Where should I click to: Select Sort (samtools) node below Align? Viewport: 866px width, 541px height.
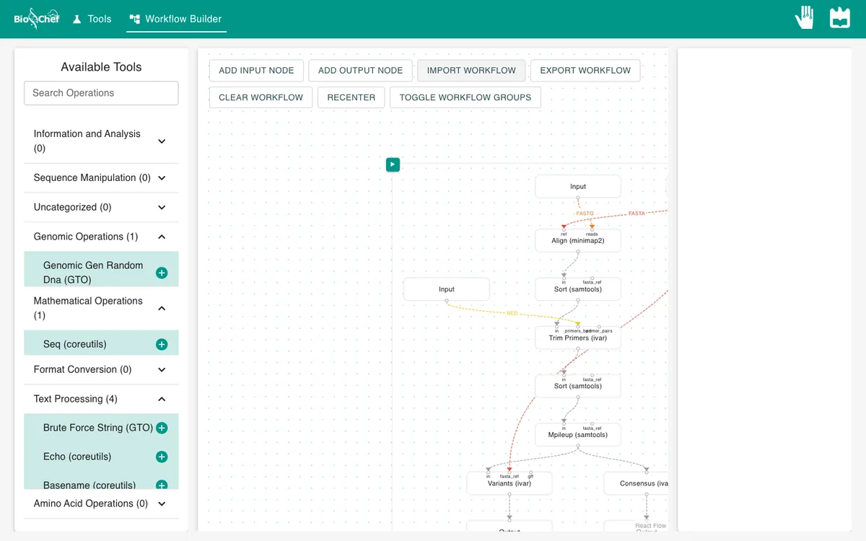pos(578,289)
